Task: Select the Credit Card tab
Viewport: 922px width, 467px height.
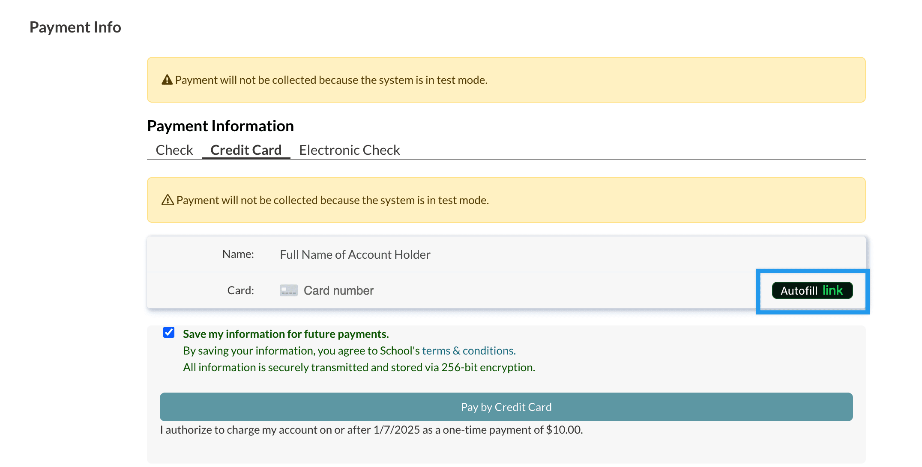Action: pyautogui.click(x=245, y=150)
